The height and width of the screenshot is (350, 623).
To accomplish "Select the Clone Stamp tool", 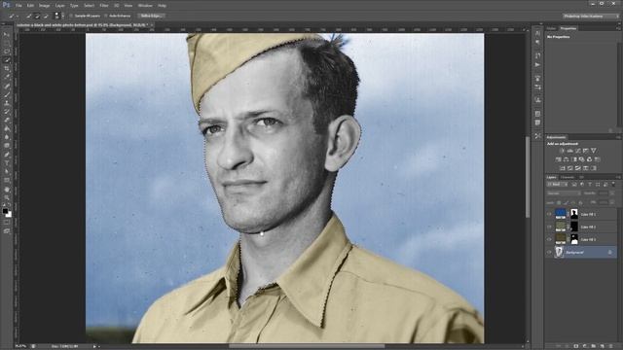I will [7, 103].
